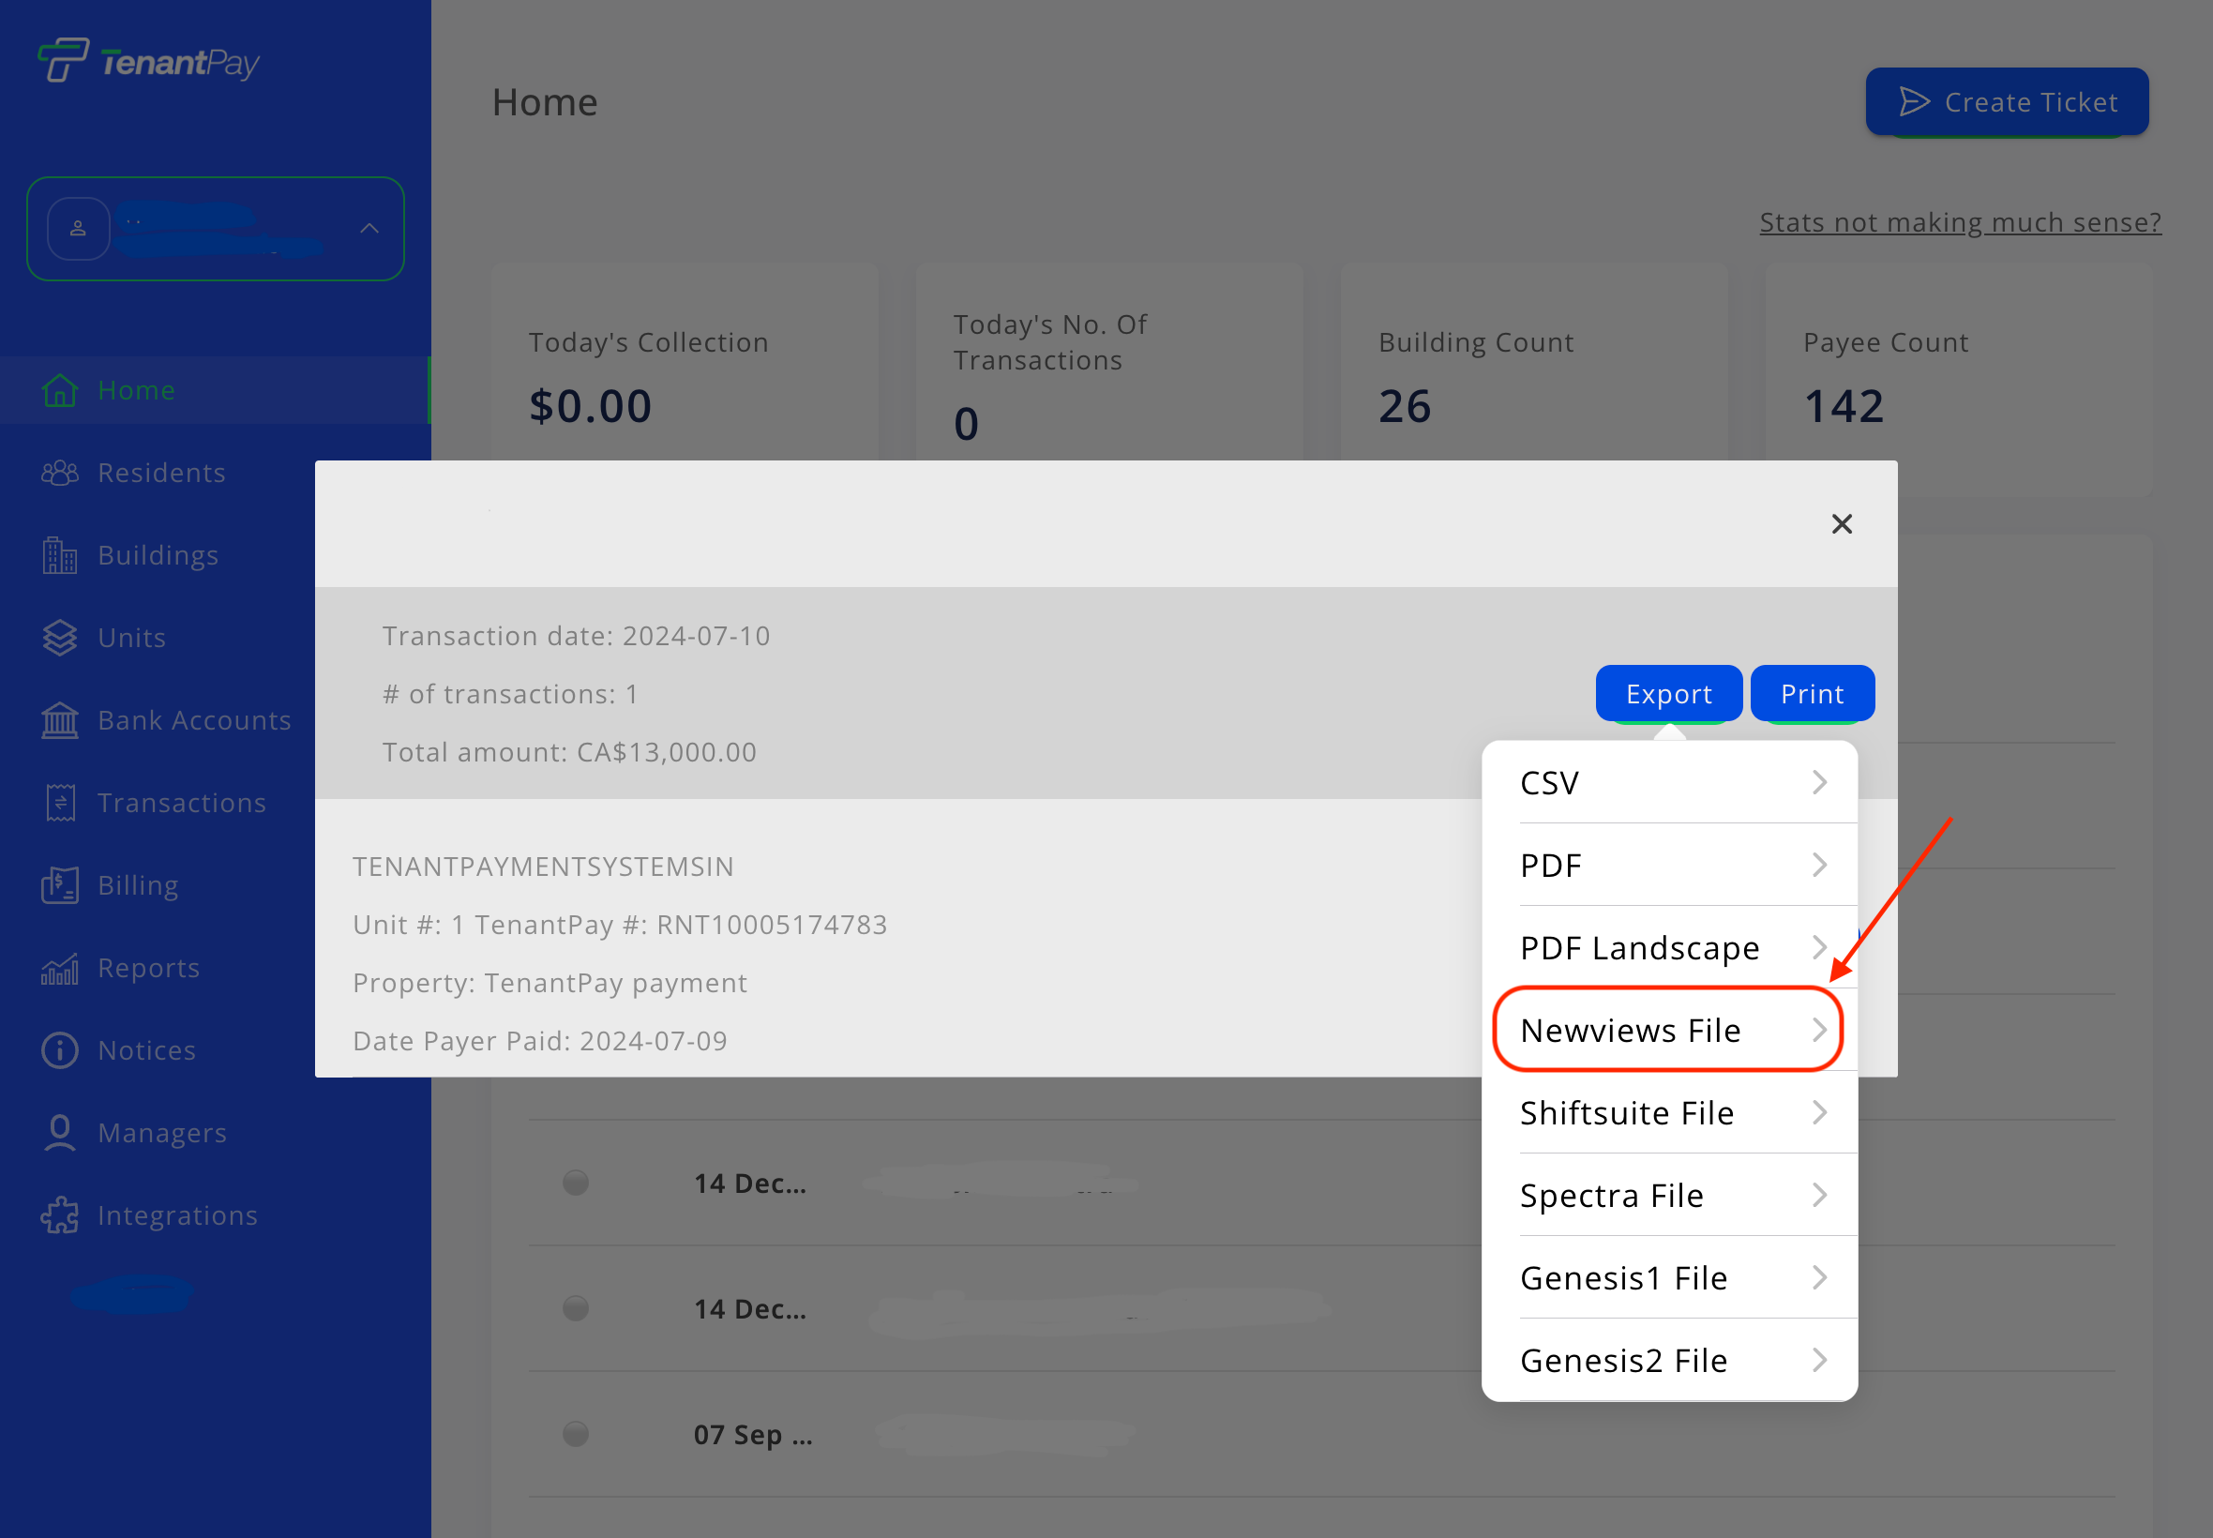Collapse the account selector dropdown

coord(369,229)
